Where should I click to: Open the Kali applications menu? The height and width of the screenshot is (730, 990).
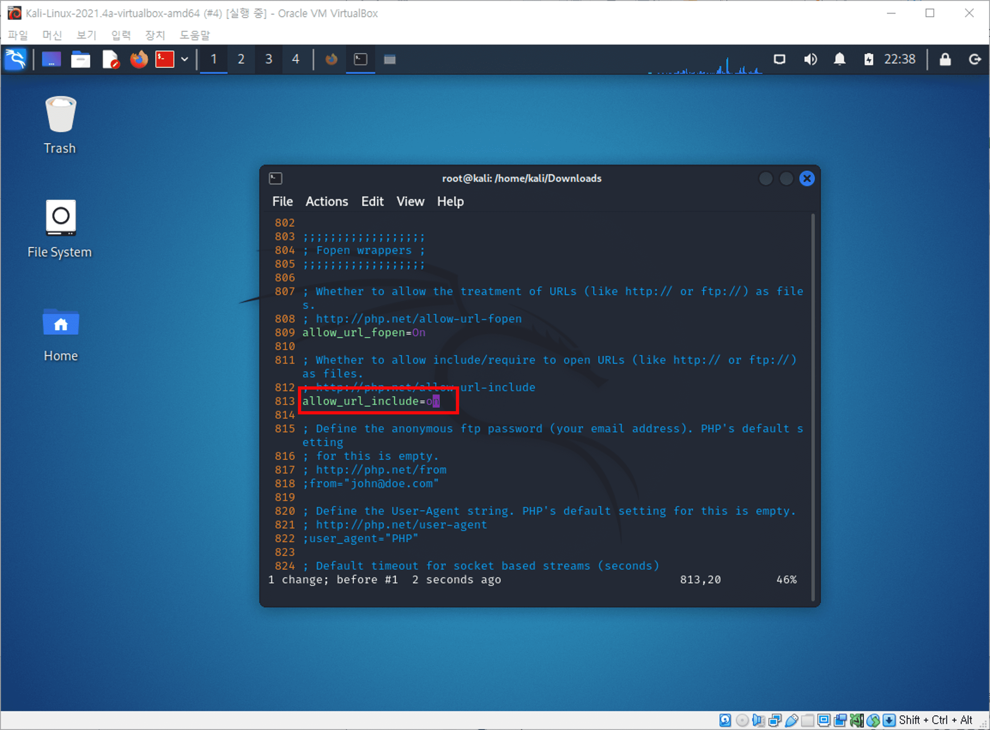pos(15,59)
